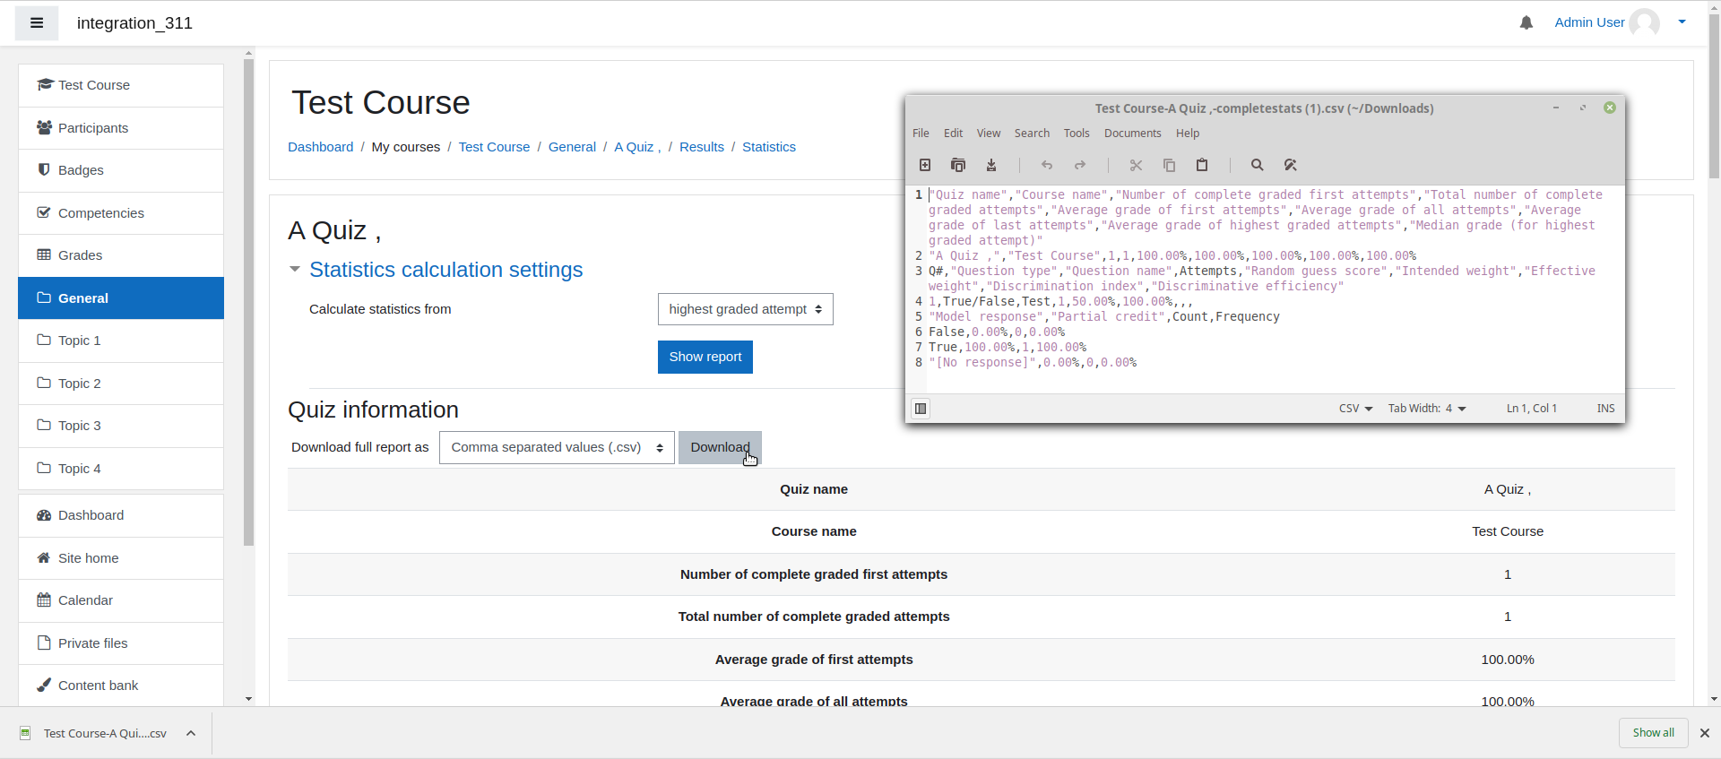Undo last edit in text editor
The width and height of the screenshot is (1721, 759).
(x=1047, y=165)
